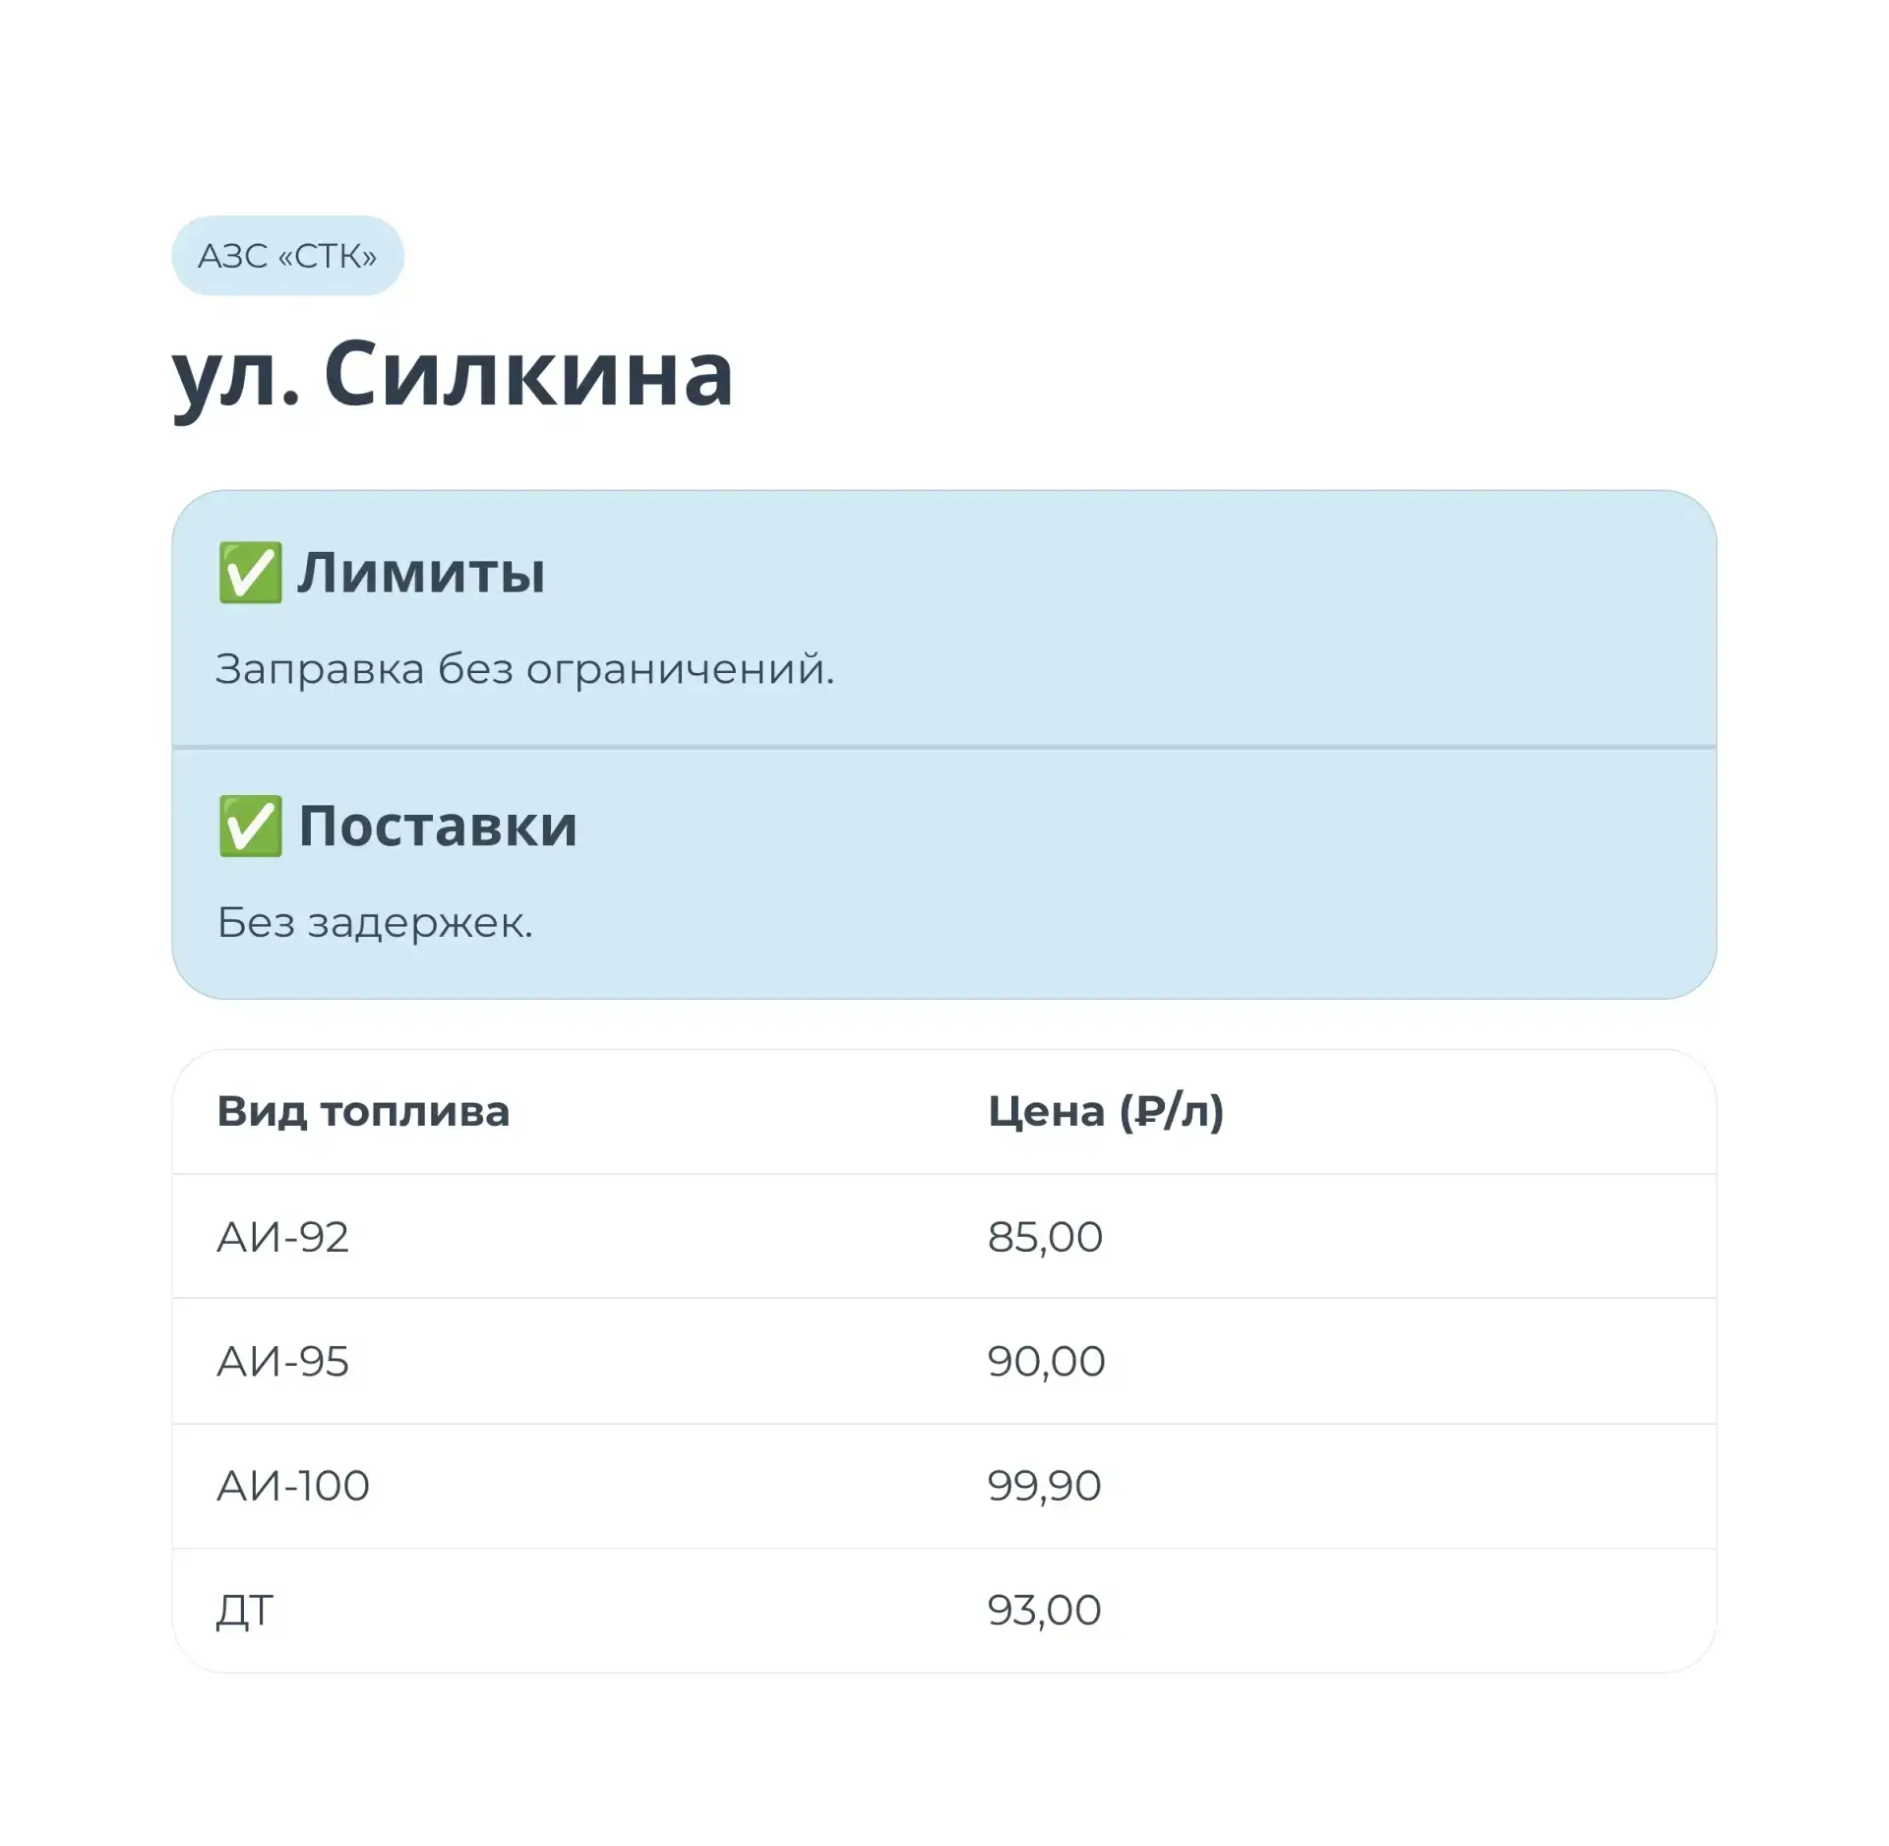Select the АИ-92 fuel row
This screenshot has width=1889, height=1846.
coord(944,1237)
